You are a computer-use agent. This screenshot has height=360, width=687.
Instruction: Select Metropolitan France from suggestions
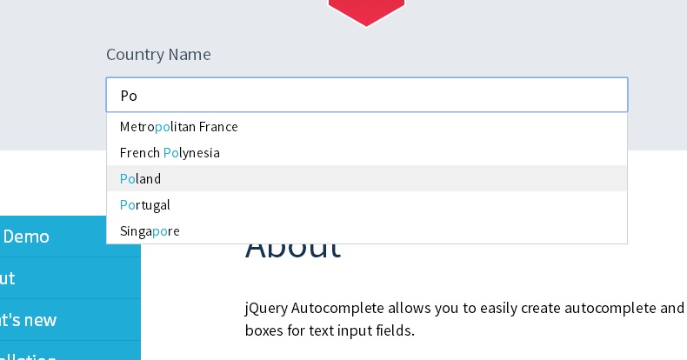coord(179,127)
